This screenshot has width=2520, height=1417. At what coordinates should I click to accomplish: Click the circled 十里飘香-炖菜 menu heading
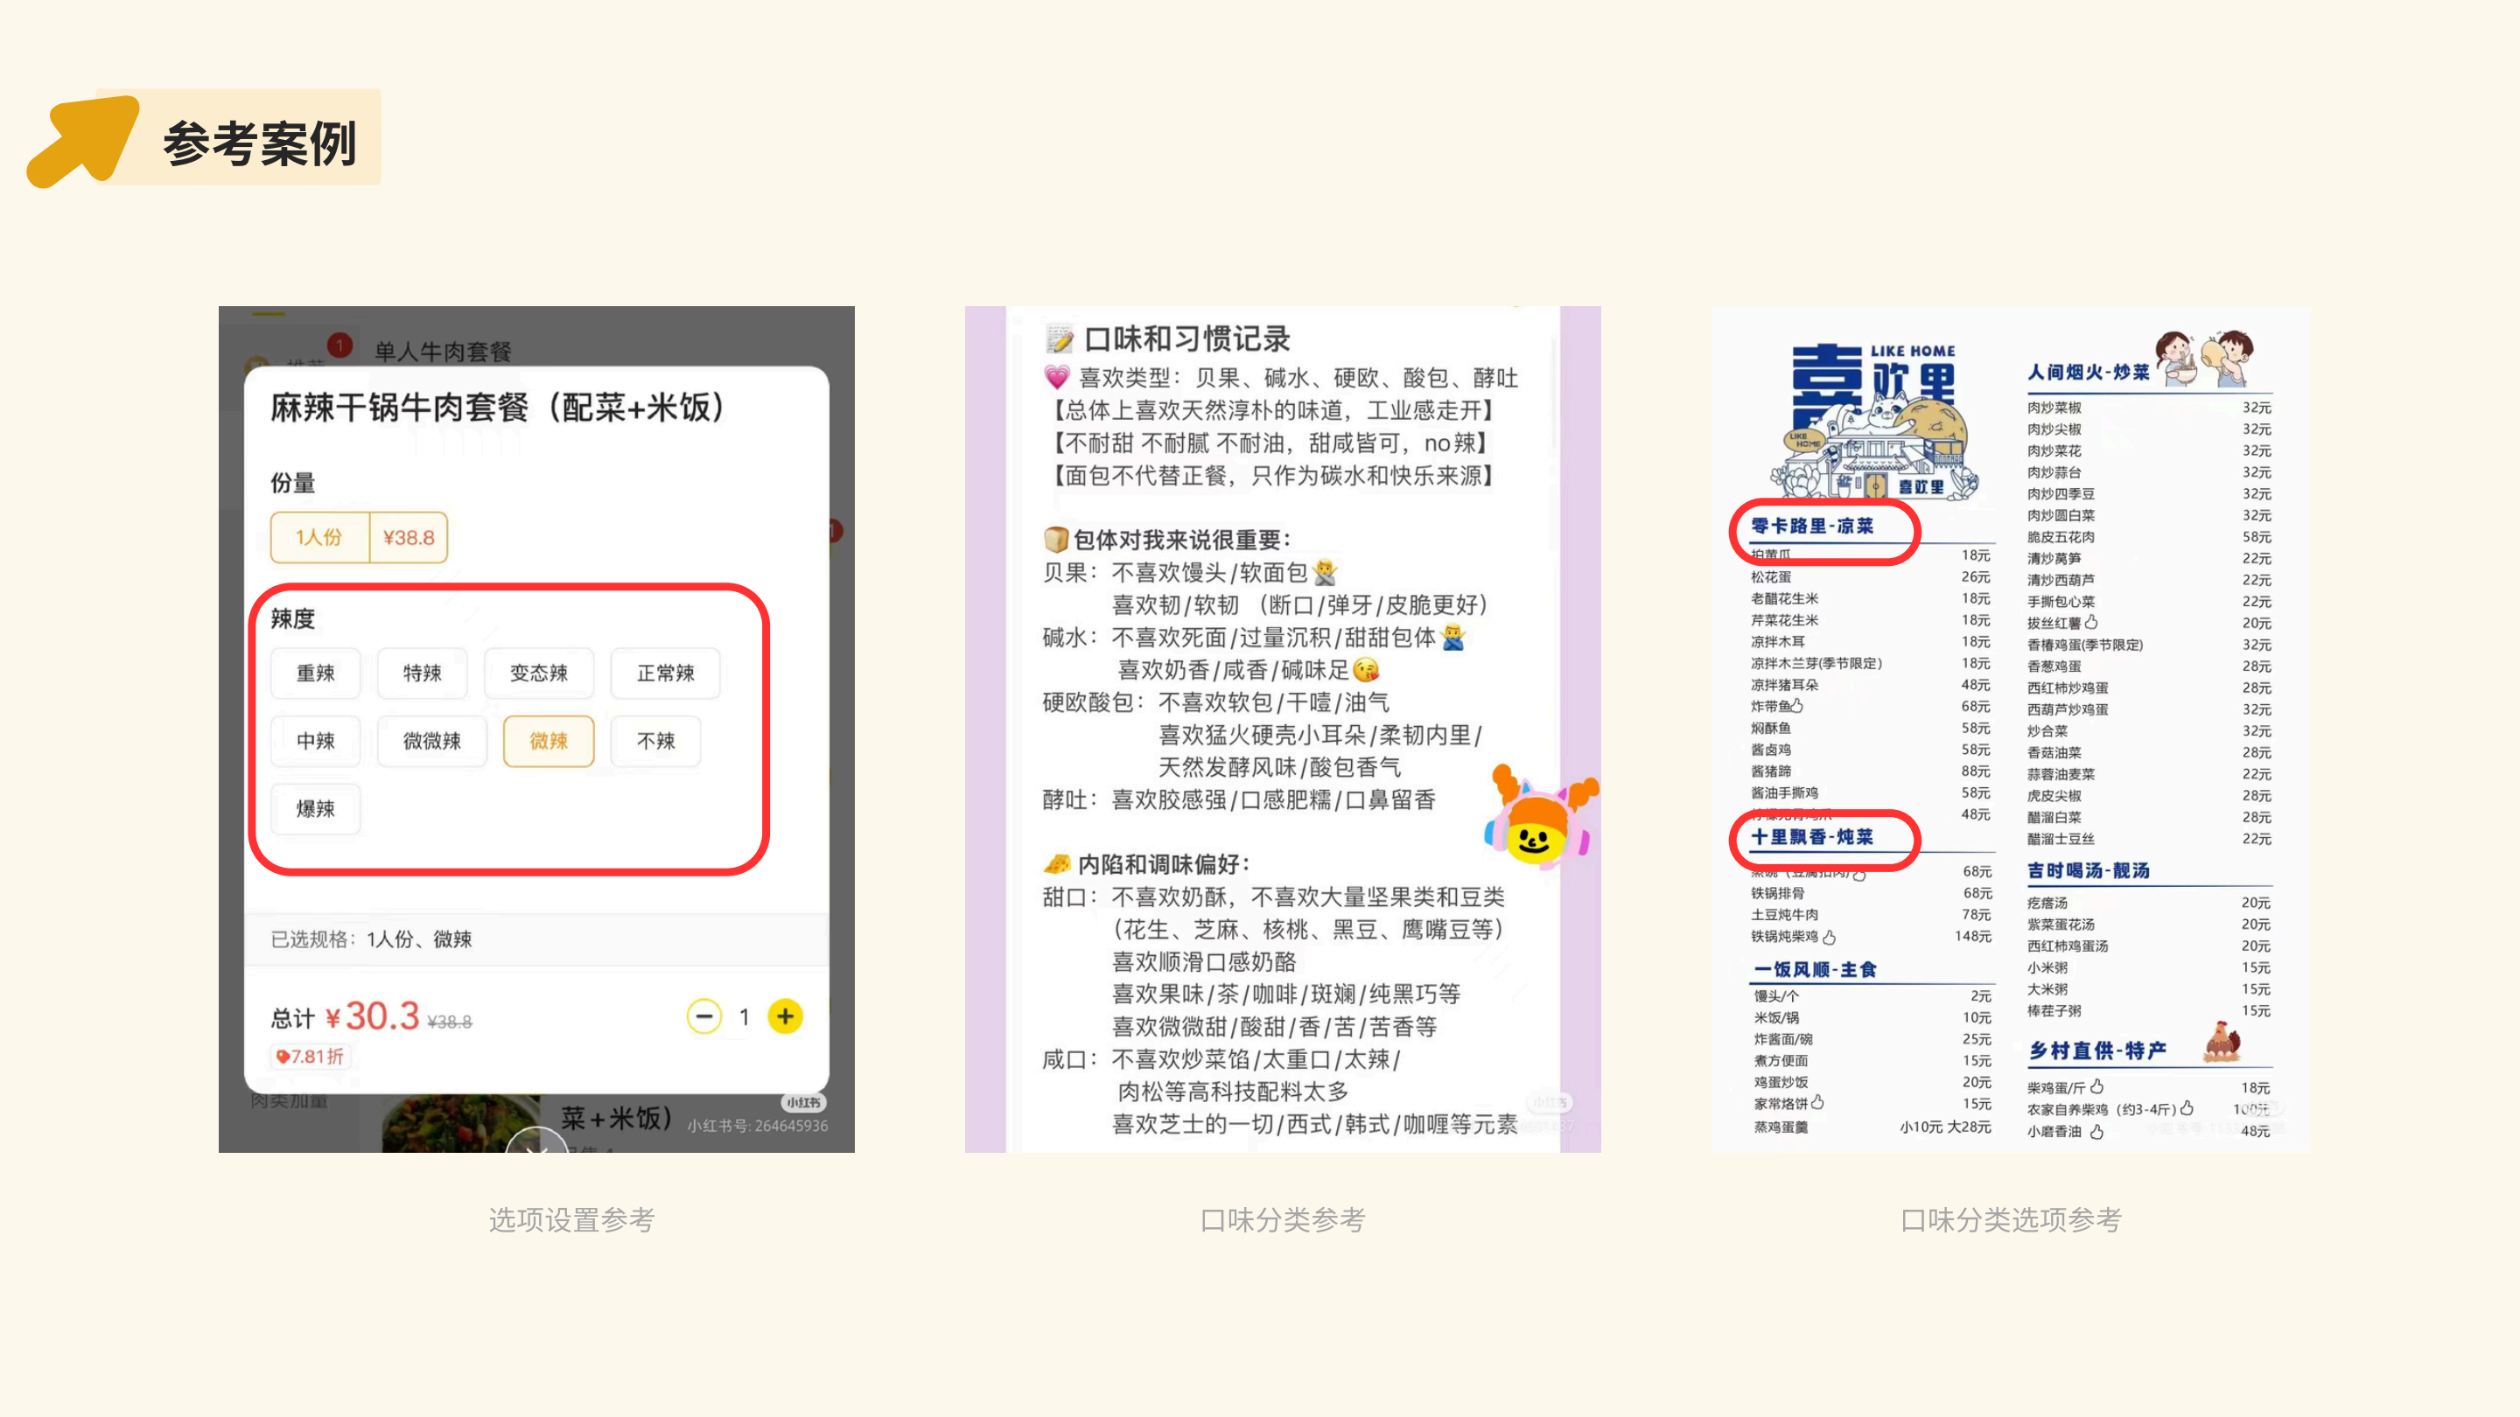coord(1812,837)
